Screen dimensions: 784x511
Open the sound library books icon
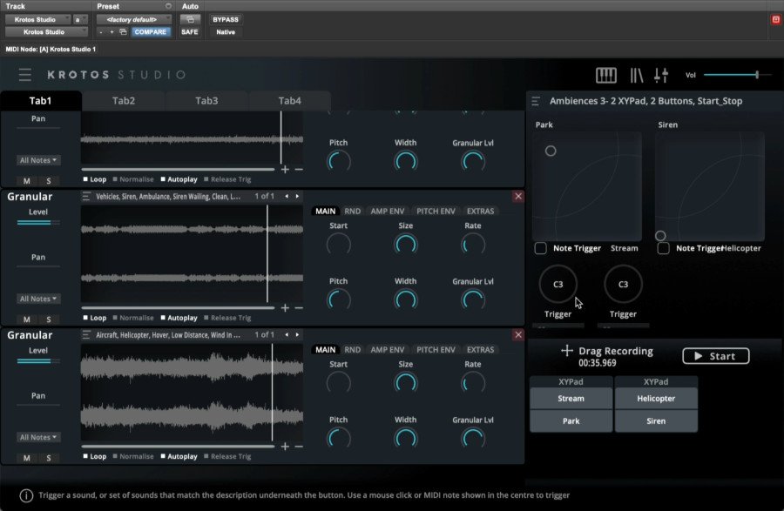637,76
